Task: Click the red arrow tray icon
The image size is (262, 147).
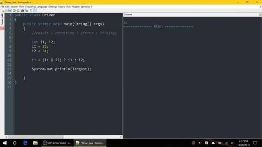Action: pyautogui.click(x=200, y=143)
